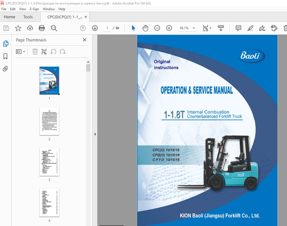This screenshot has width=287, height=226.
Task: Switch to the Tools tab
Action: [28, 17]
